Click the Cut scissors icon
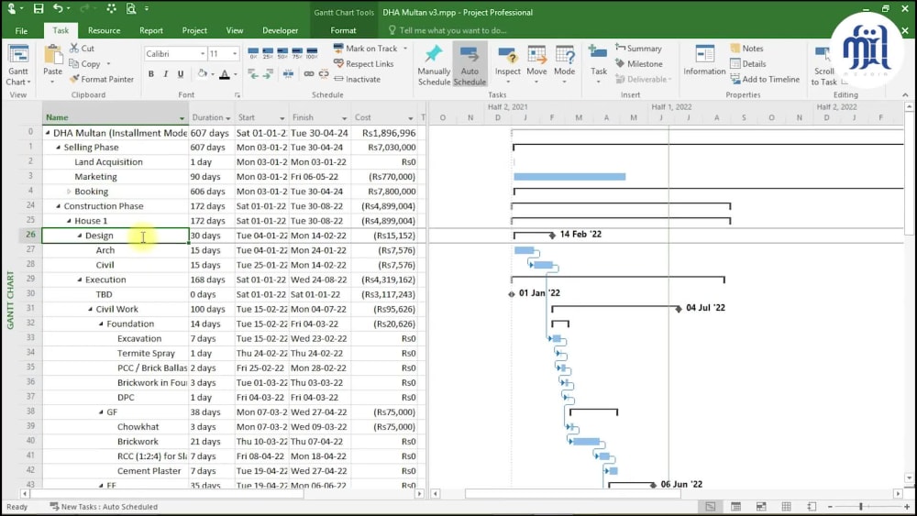 (74, 48)
